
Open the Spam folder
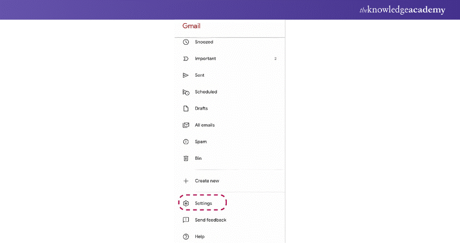point(201,141)
